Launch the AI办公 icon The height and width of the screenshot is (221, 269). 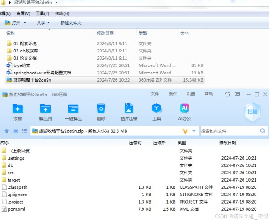pyautogui.click(x=184, y=108)
